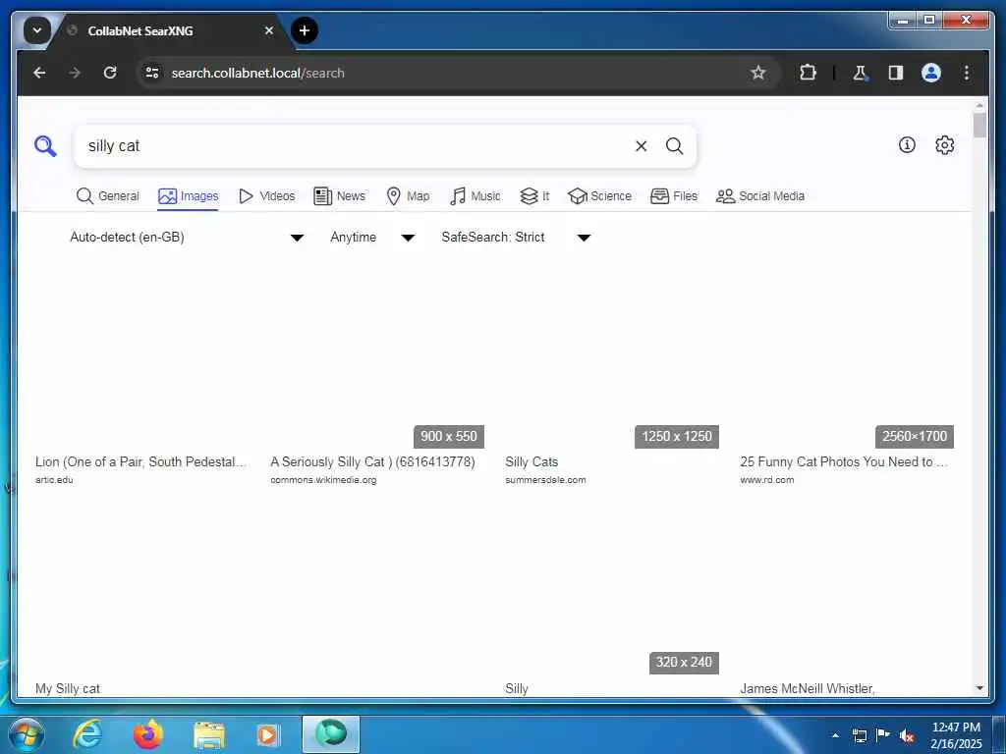Screen dimensions: 1006x754
Task: Click the page vertical scrollbar thumb
Action: (x=979, y=125)
